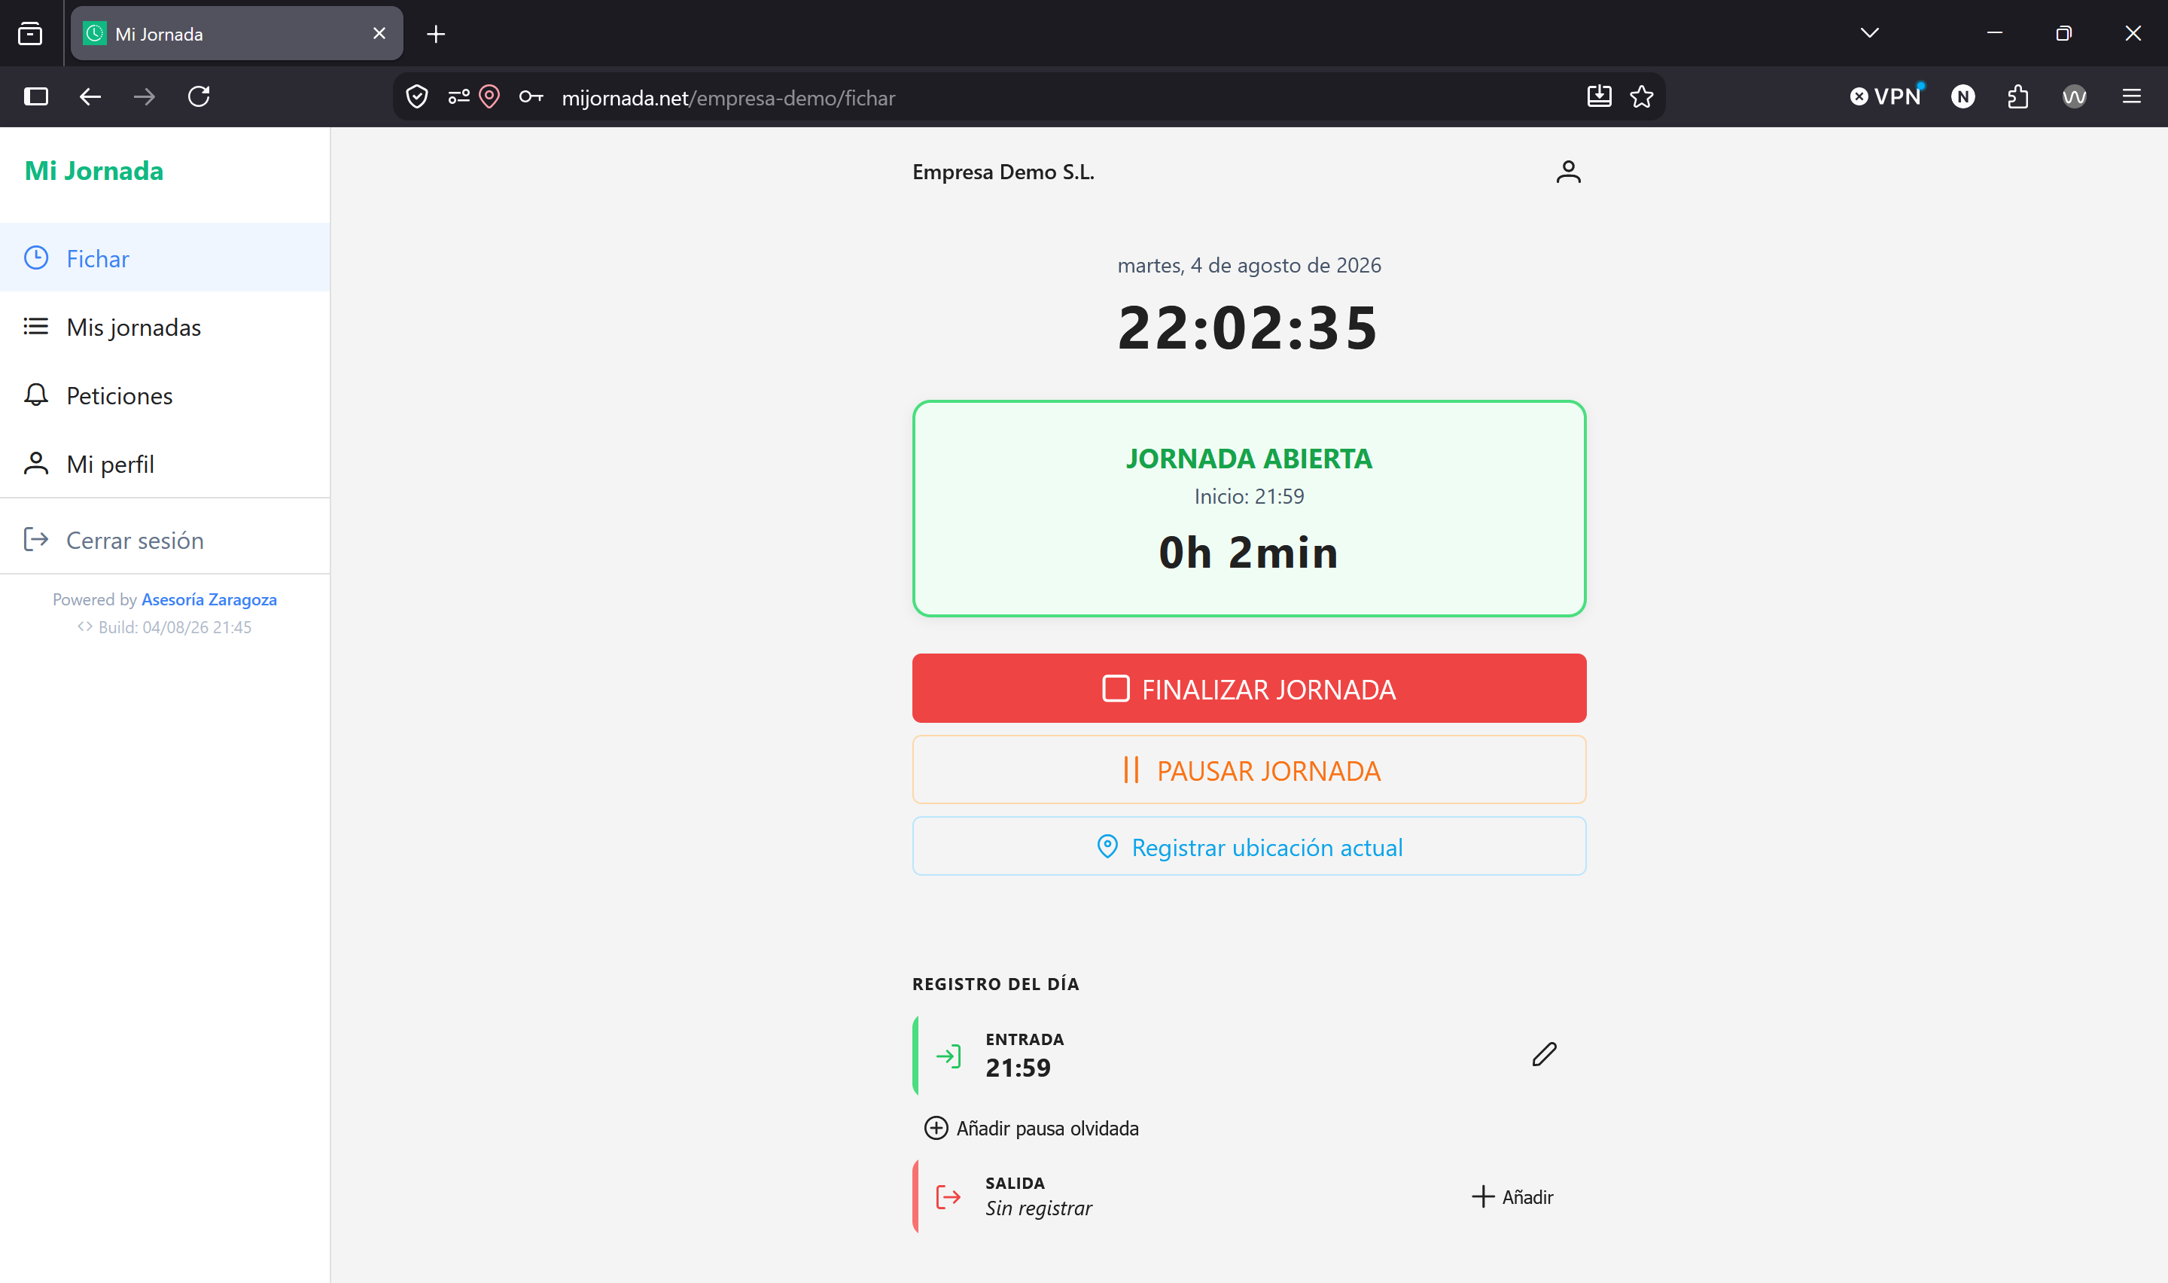Reload the page
The image size is (2168, 1283).
tap(199, 97)
